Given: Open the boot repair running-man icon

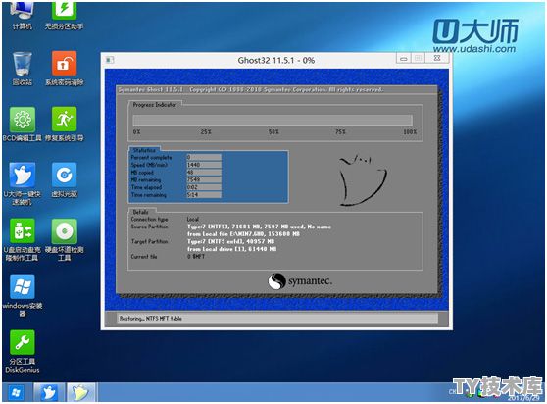Looking at the screenshot, I should click(x=64, y=124).
